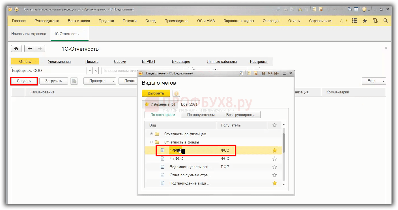Click the dialog list vertical scrollbar

[284, 154]
